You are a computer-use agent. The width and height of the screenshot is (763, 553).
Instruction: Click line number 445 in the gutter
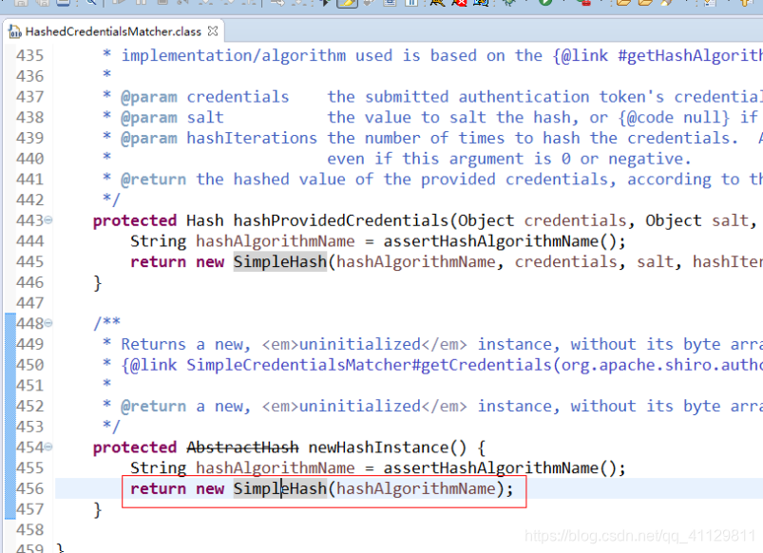pyautogui.click(x=29, y=262)
